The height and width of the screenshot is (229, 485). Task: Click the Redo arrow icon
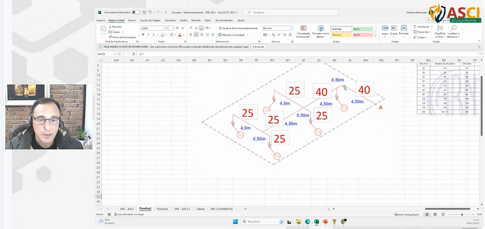pos(157,13)
